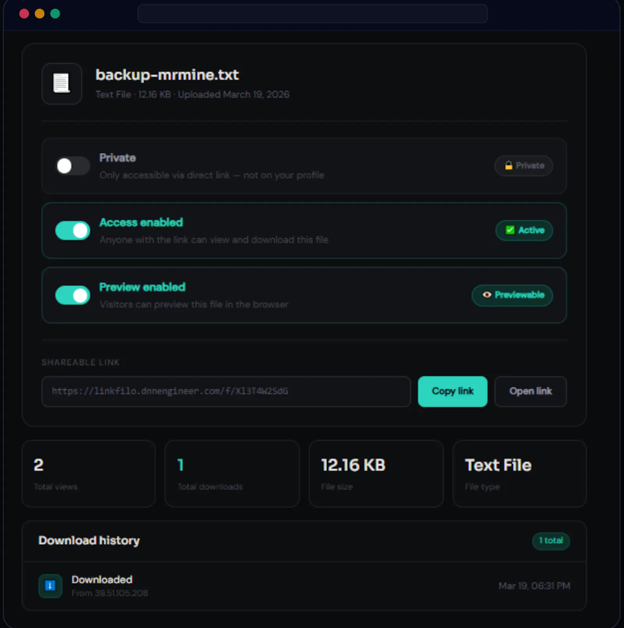This screenshot has height=628, width=624.
Task: Click the Total downloads stat card
Action: tap(232, 473)
